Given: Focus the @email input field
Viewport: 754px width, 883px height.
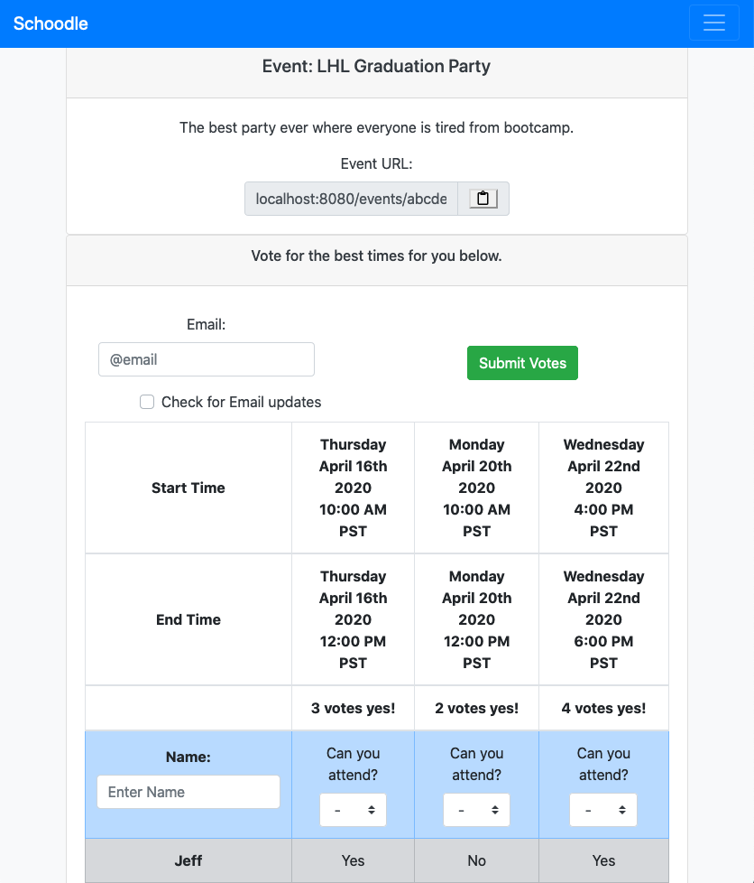Looking at the screenshot, I should click(x=207, y=359).
